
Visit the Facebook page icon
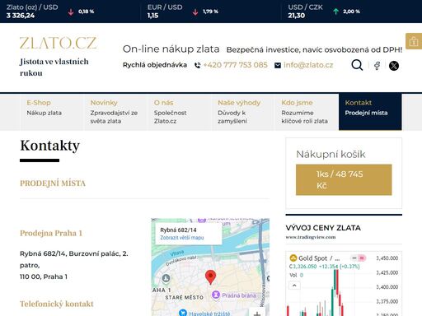[x=377, y=66]
